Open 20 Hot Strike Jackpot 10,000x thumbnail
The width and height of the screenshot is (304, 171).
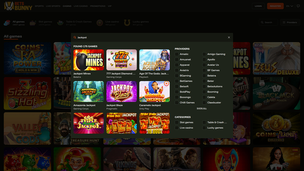click(154, 123)
